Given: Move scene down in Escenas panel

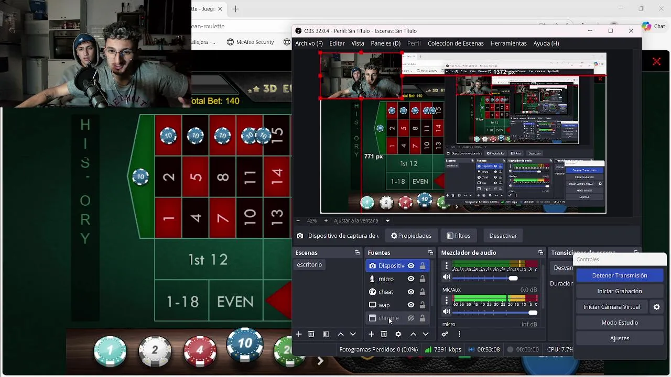Looking at the screenshot, I should [353, 334].
